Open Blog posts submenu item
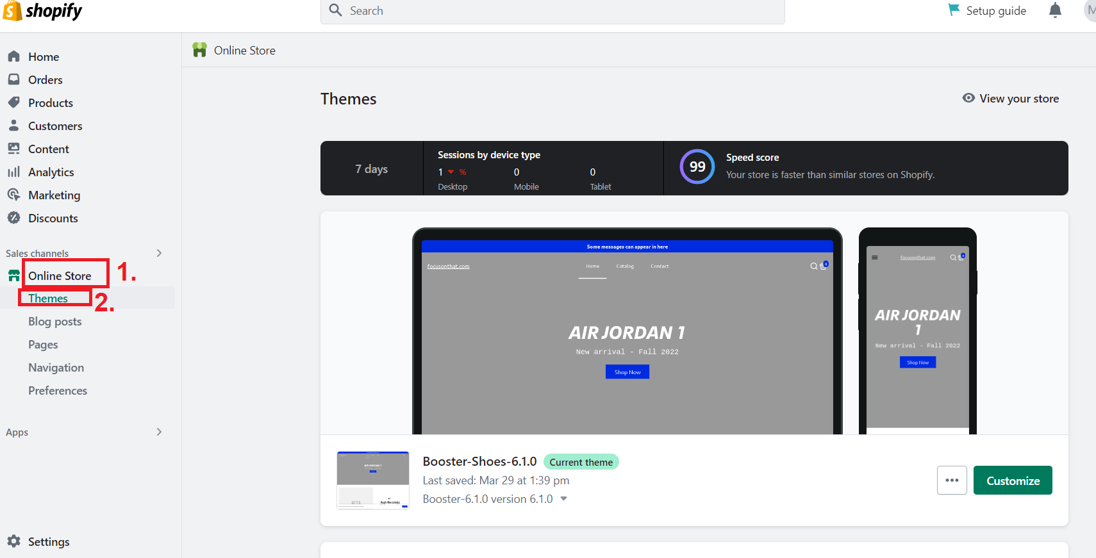 coord(55,321)
